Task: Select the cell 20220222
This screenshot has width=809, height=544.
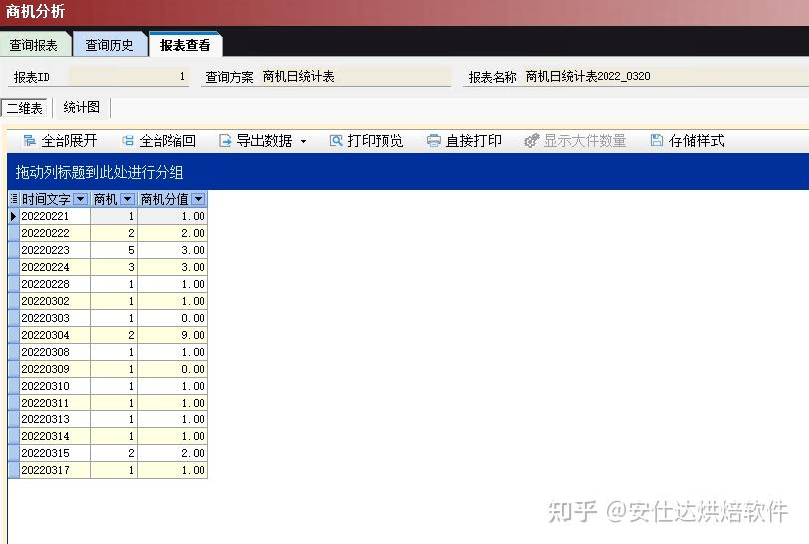Action: coord(55,233)
